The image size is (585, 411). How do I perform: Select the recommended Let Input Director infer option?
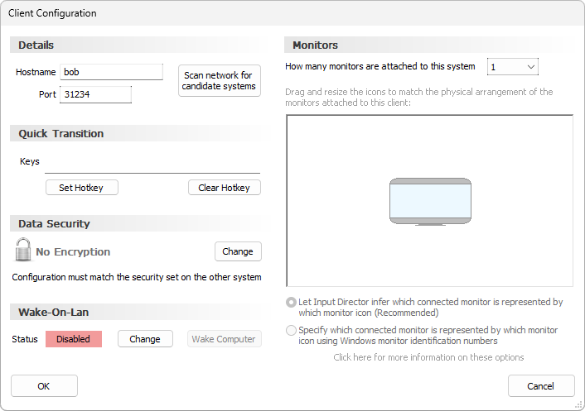point(291,303)
